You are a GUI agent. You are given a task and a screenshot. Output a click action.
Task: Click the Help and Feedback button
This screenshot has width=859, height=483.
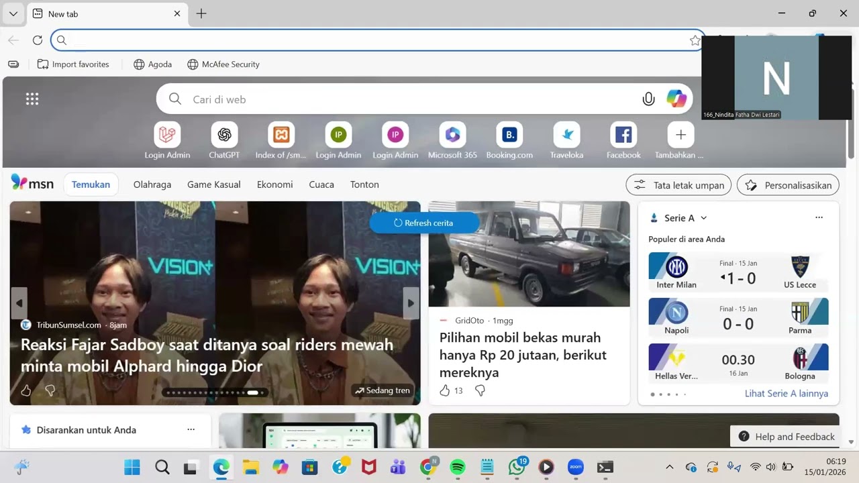tap(787, 437)
